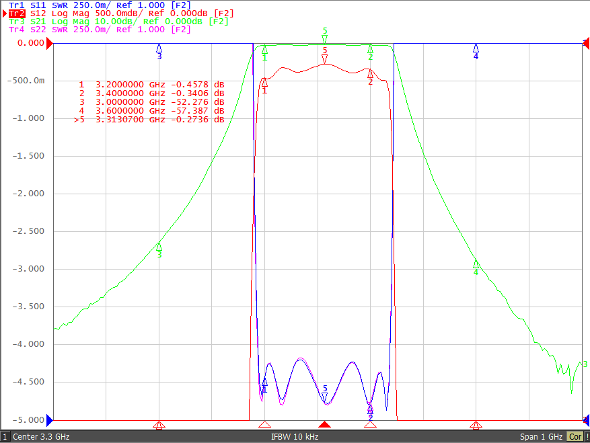Click blue marker 1 on the SWR trace

pos(265,385)
